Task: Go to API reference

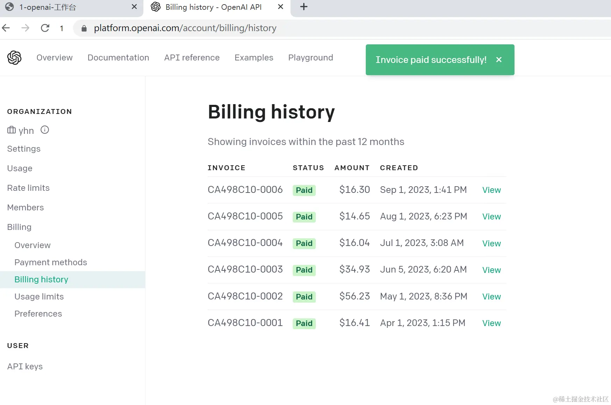Action: click(192, 58)
